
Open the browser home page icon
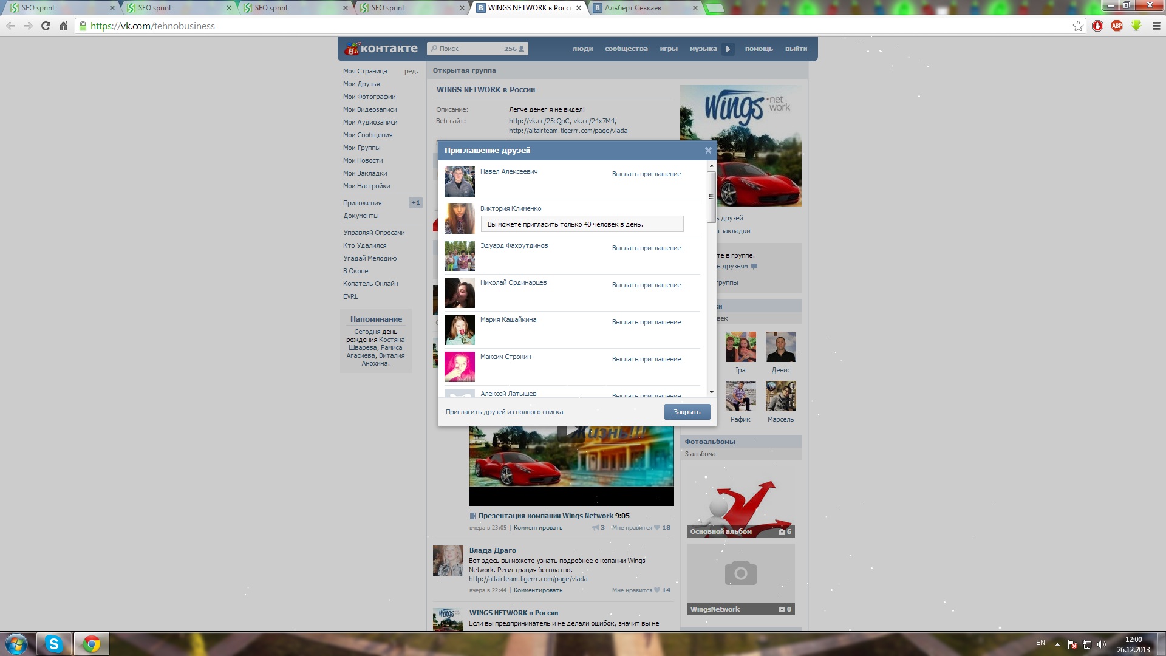coord(63,26)
